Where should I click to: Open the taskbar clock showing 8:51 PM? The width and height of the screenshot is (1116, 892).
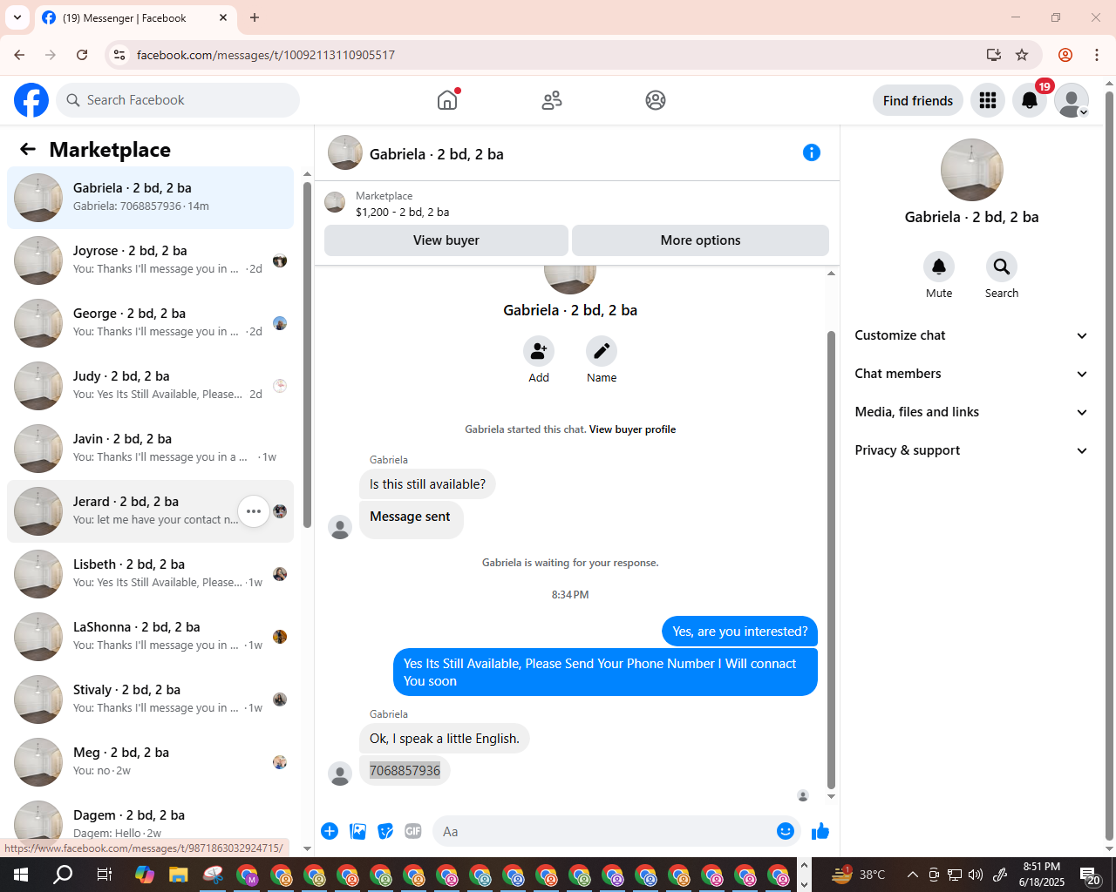pyautogui.click(x=1042, y=875)
